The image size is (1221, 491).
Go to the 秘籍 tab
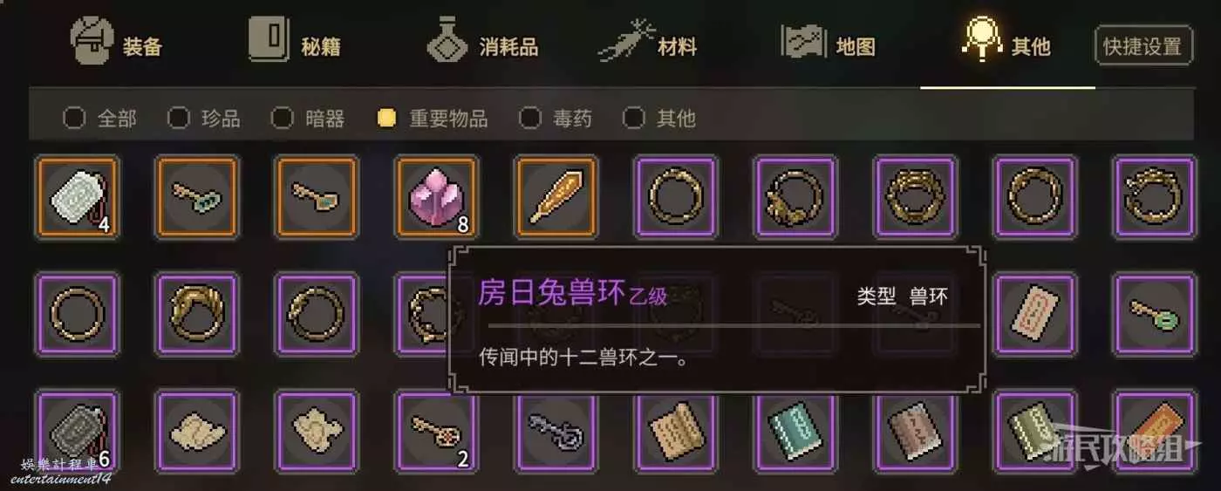(295, 44)
